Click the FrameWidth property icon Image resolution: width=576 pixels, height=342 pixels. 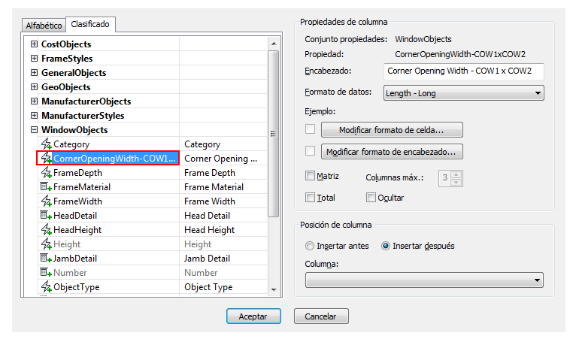pos(46,201)
